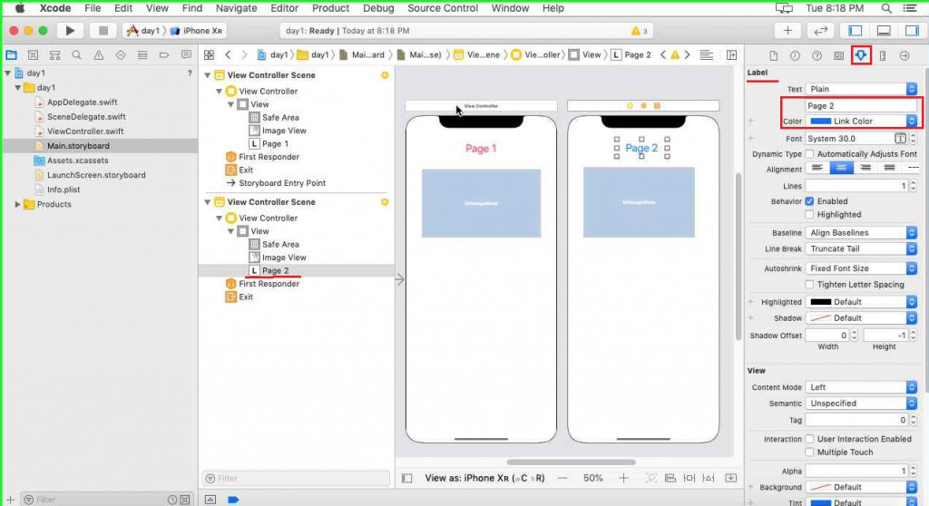Show the File inspector
Viewport: 929px width, 506px height.
pyautogui.click(x=773, y=55)
